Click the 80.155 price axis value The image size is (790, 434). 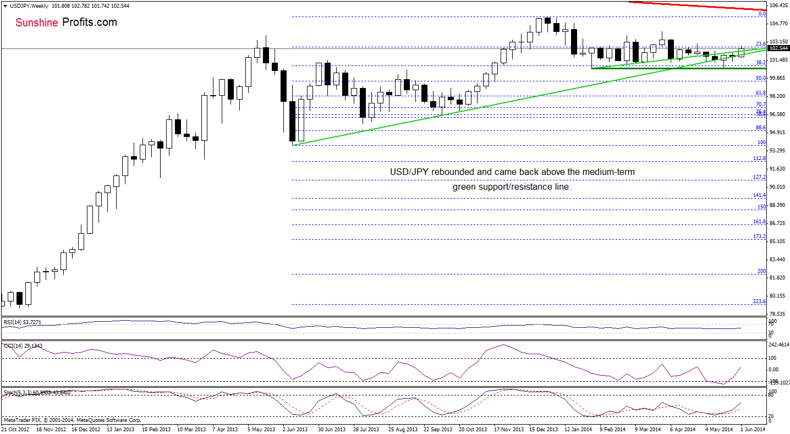click(x=778, y=296)
